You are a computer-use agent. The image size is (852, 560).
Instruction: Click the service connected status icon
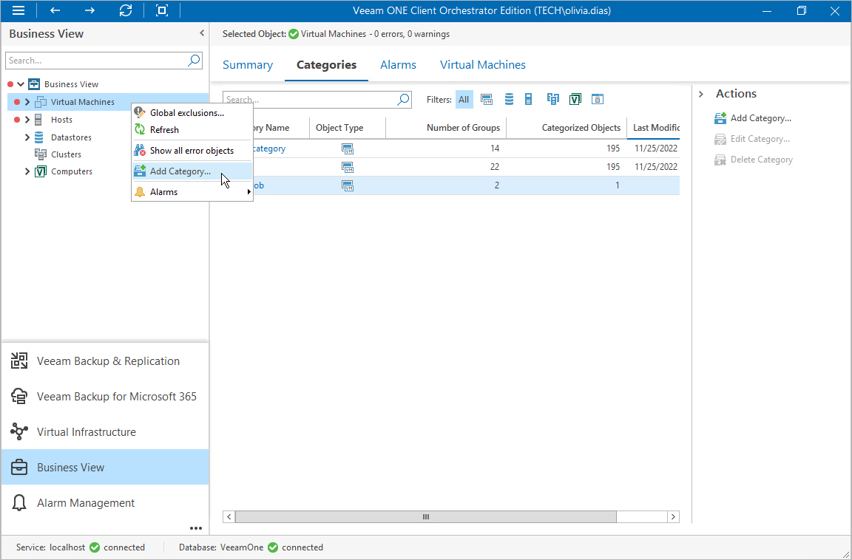pos(95,547)
